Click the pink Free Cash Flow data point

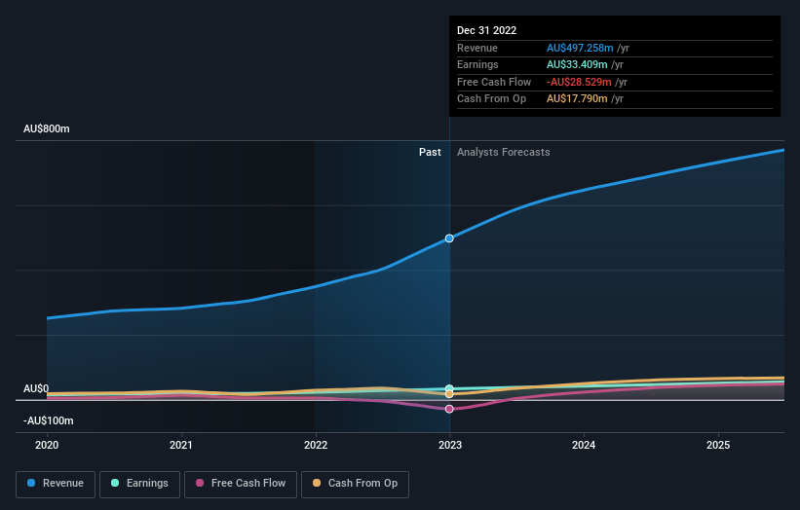pos(449,409)
